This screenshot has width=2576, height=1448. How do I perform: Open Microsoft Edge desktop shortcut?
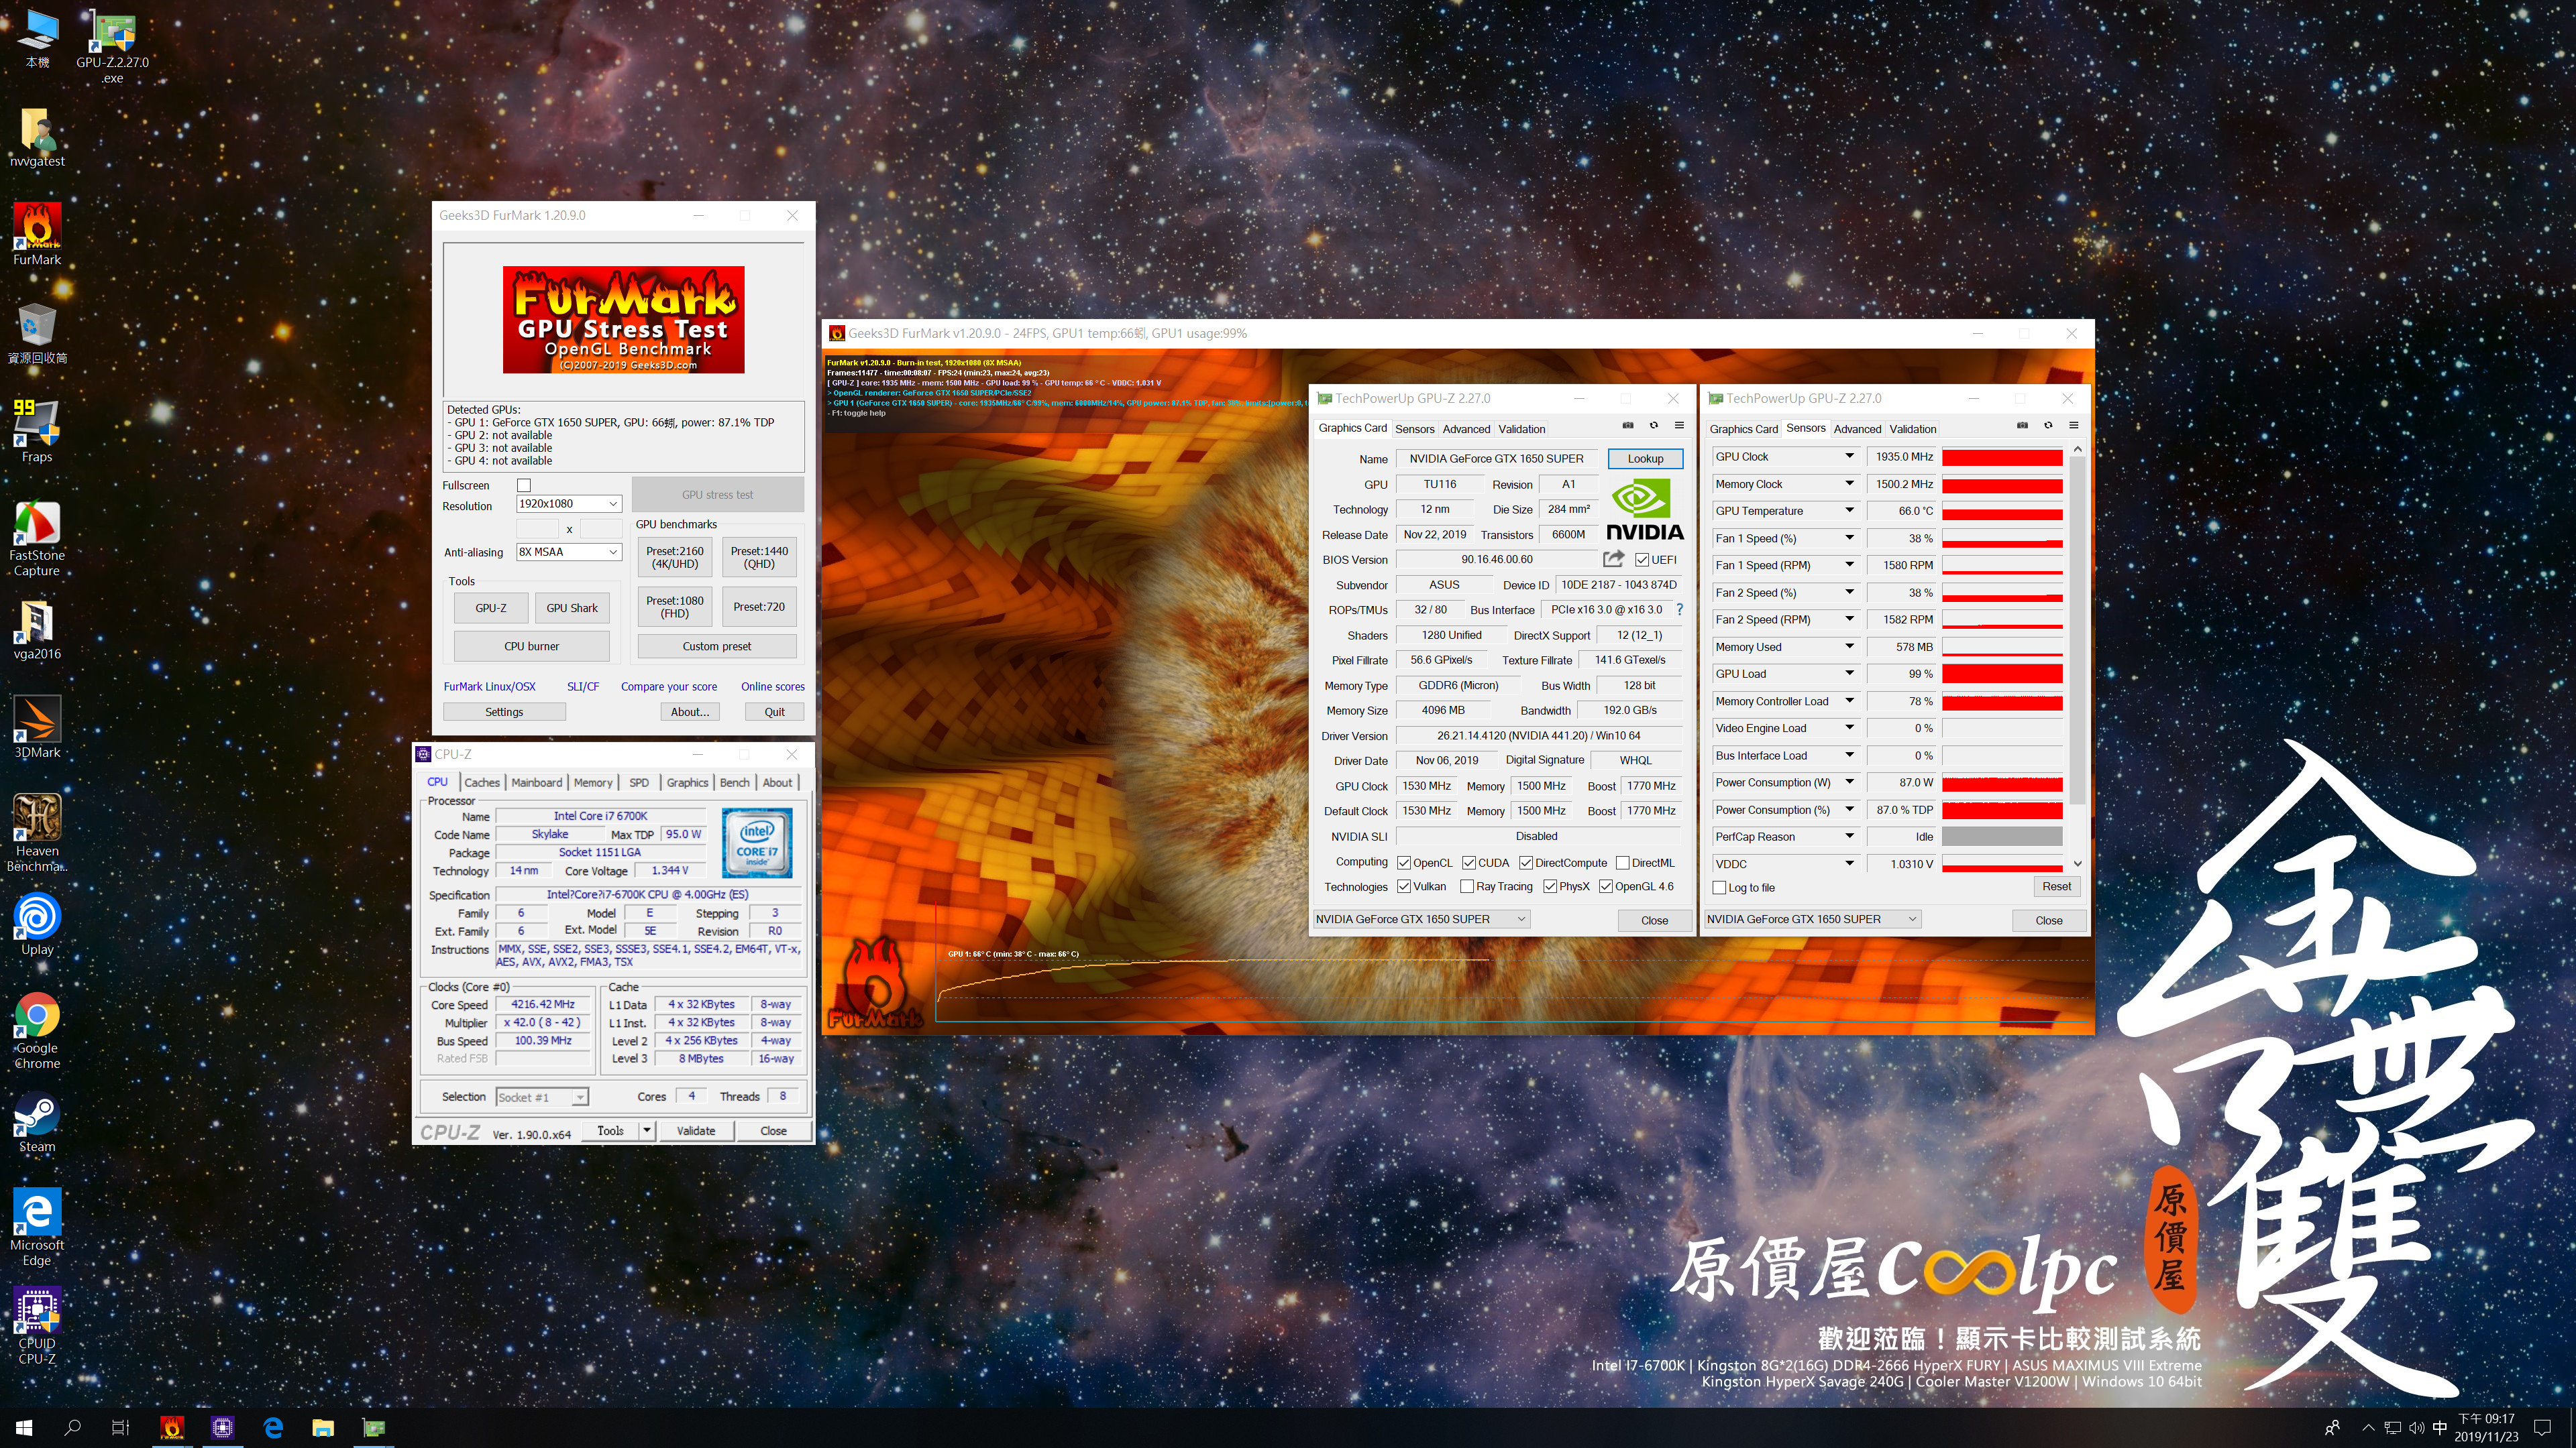(x=37, y=1226)
